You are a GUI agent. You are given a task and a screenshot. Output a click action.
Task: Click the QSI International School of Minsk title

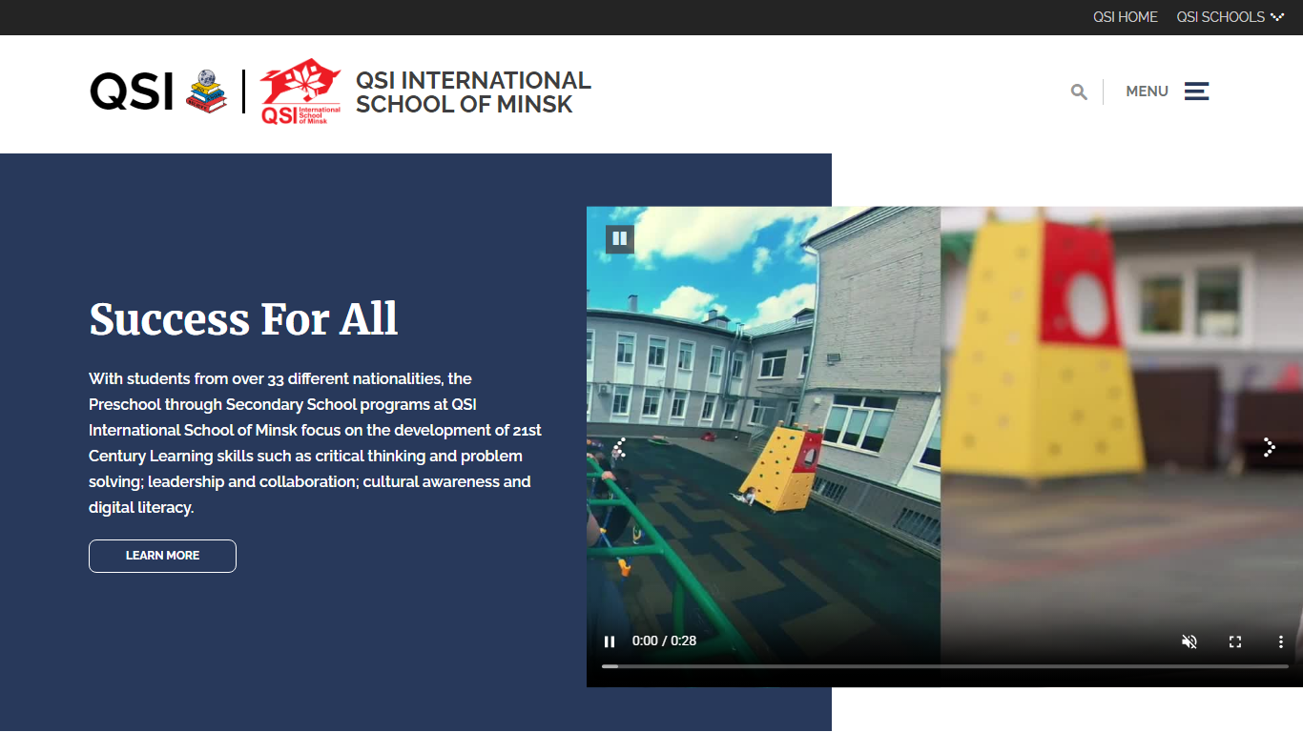click(x=473, y=92)
